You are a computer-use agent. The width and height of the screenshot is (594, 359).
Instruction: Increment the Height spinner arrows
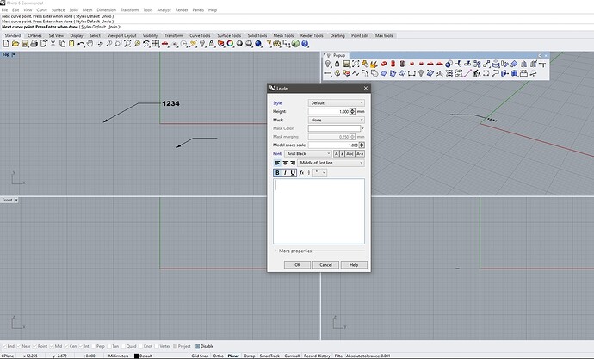click(x=353, y=111)
